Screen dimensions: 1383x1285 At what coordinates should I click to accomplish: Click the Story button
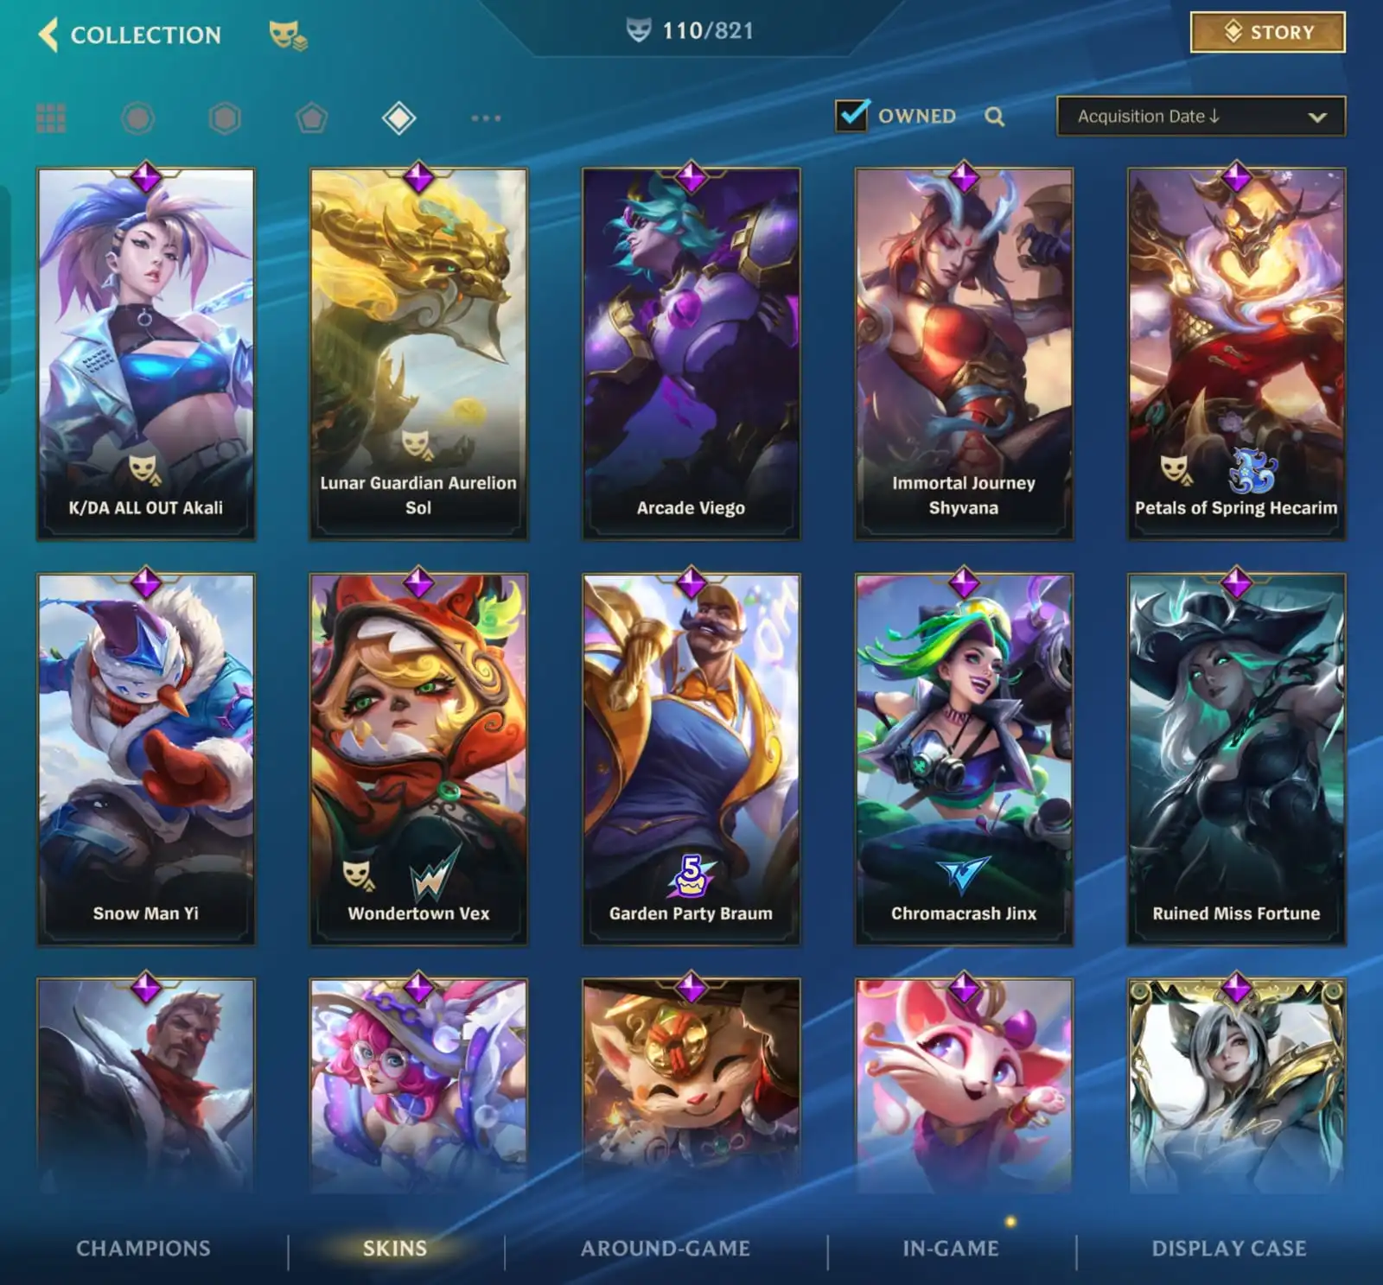pyautogui.click(x=1268, y=33)
